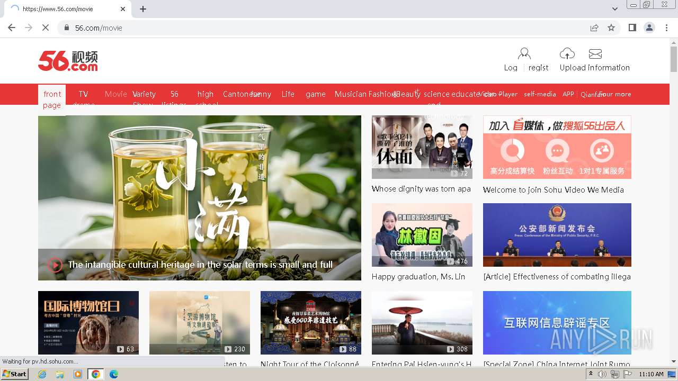678x381 pixels.
Task: Click the Log in user icon
Action: point(524,53)
